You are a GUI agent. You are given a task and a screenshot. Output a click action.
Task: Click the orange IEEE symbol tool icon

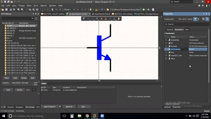(105, 19)
